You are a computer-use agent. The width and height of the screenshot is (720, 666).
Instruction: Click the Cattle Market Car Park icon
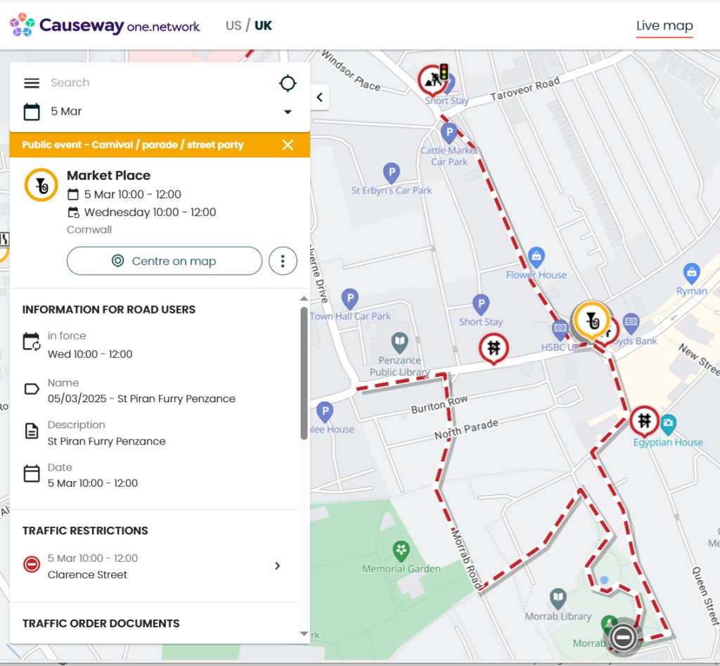click(449, 133)
